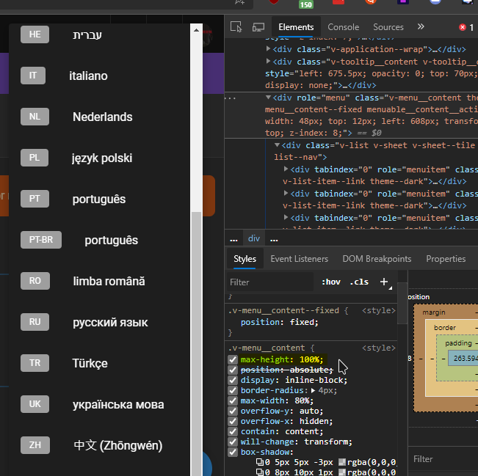Select the HE language badge

pos(35,34)
